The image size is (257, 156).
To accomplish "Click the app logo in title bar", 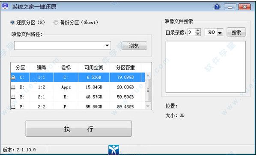I will point(5,6).
